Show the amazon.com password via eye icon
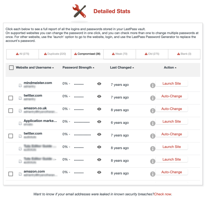The width and height of the screenshot is (206, 199). pyautogui.click(x=99, y=172)
